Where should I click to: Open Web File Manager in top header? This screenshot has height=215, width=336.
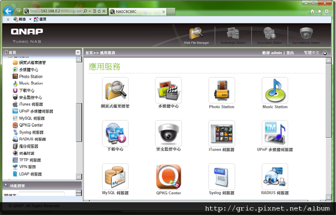tap(196, 36)
